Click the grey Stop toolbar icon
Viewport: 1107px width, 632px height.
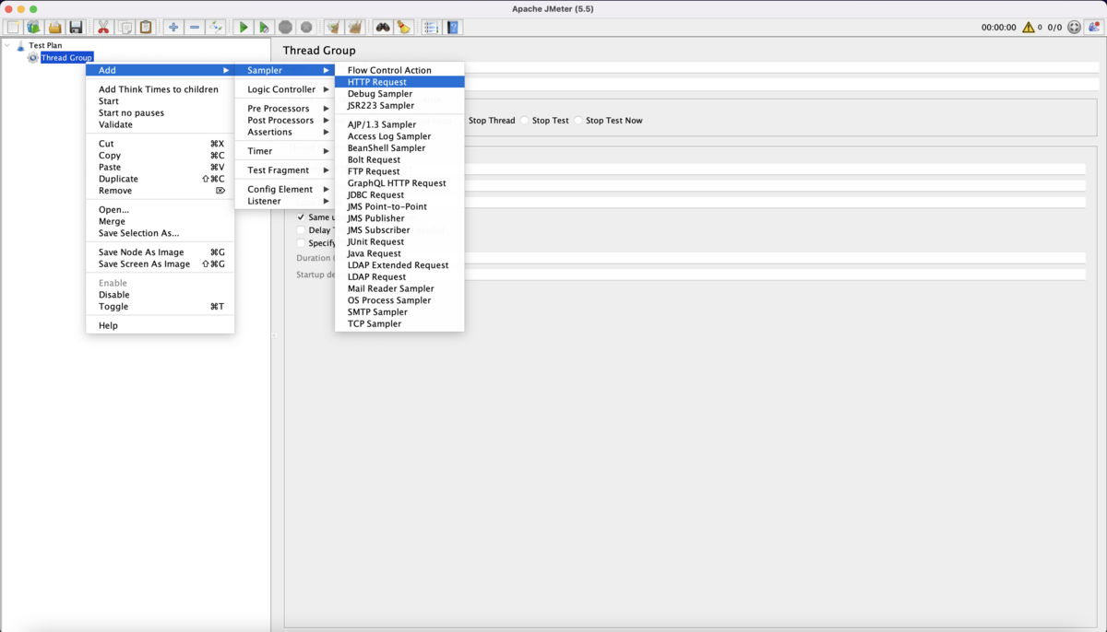(x=286, y=28)
